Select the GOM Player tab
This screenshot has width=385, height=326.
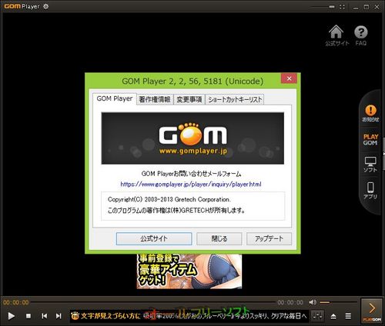coord(115,98)
